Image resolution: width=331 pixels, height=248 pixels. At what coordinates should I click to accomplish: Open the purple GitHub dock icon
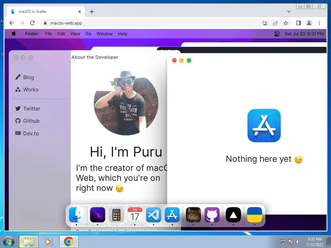(212, 215)
